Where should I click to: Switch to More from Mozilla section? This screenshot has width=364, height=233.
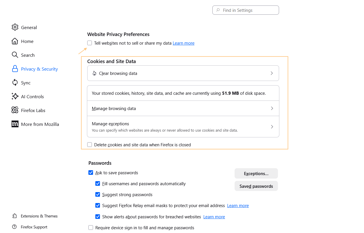40,124
